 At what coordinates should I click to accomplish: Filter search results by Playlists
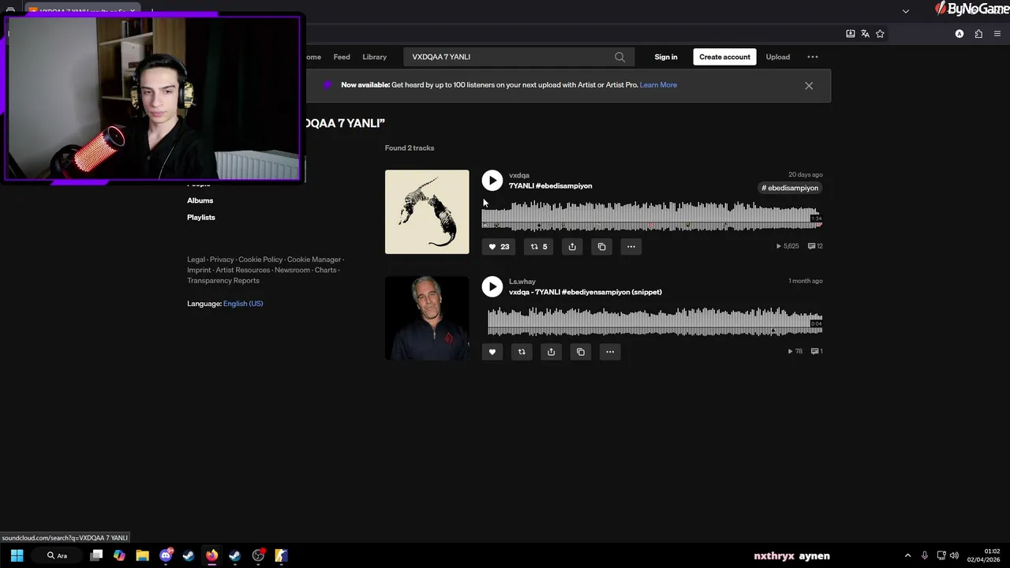(x=201, y=217)
